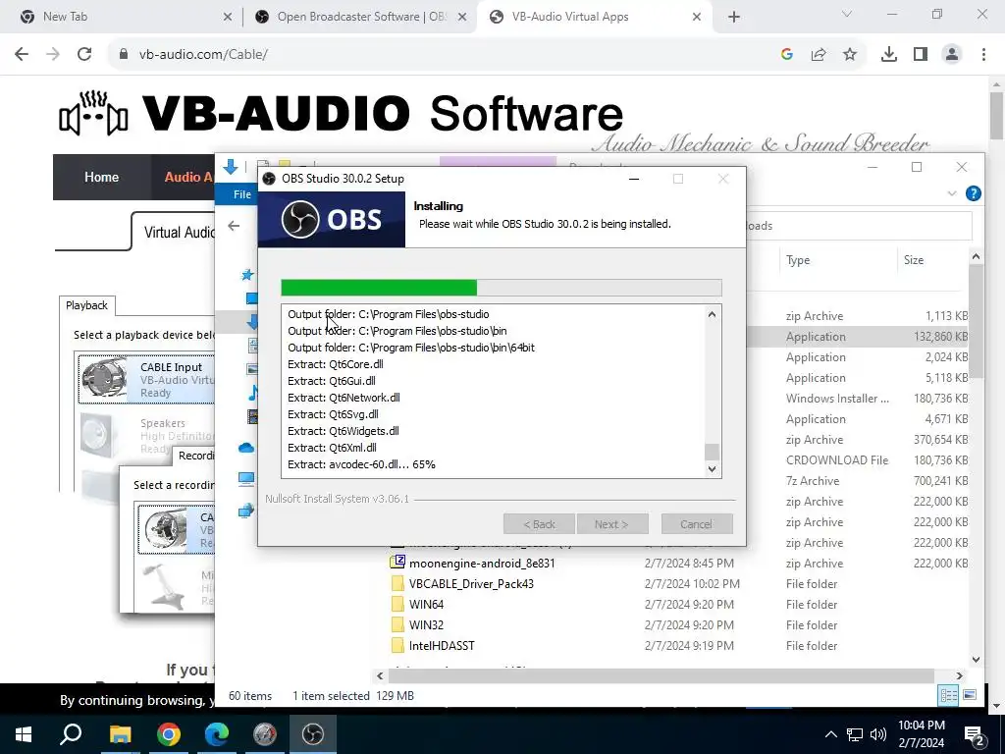
Task: Open a new Chrome tab
Action: click(x=734, y=17)
